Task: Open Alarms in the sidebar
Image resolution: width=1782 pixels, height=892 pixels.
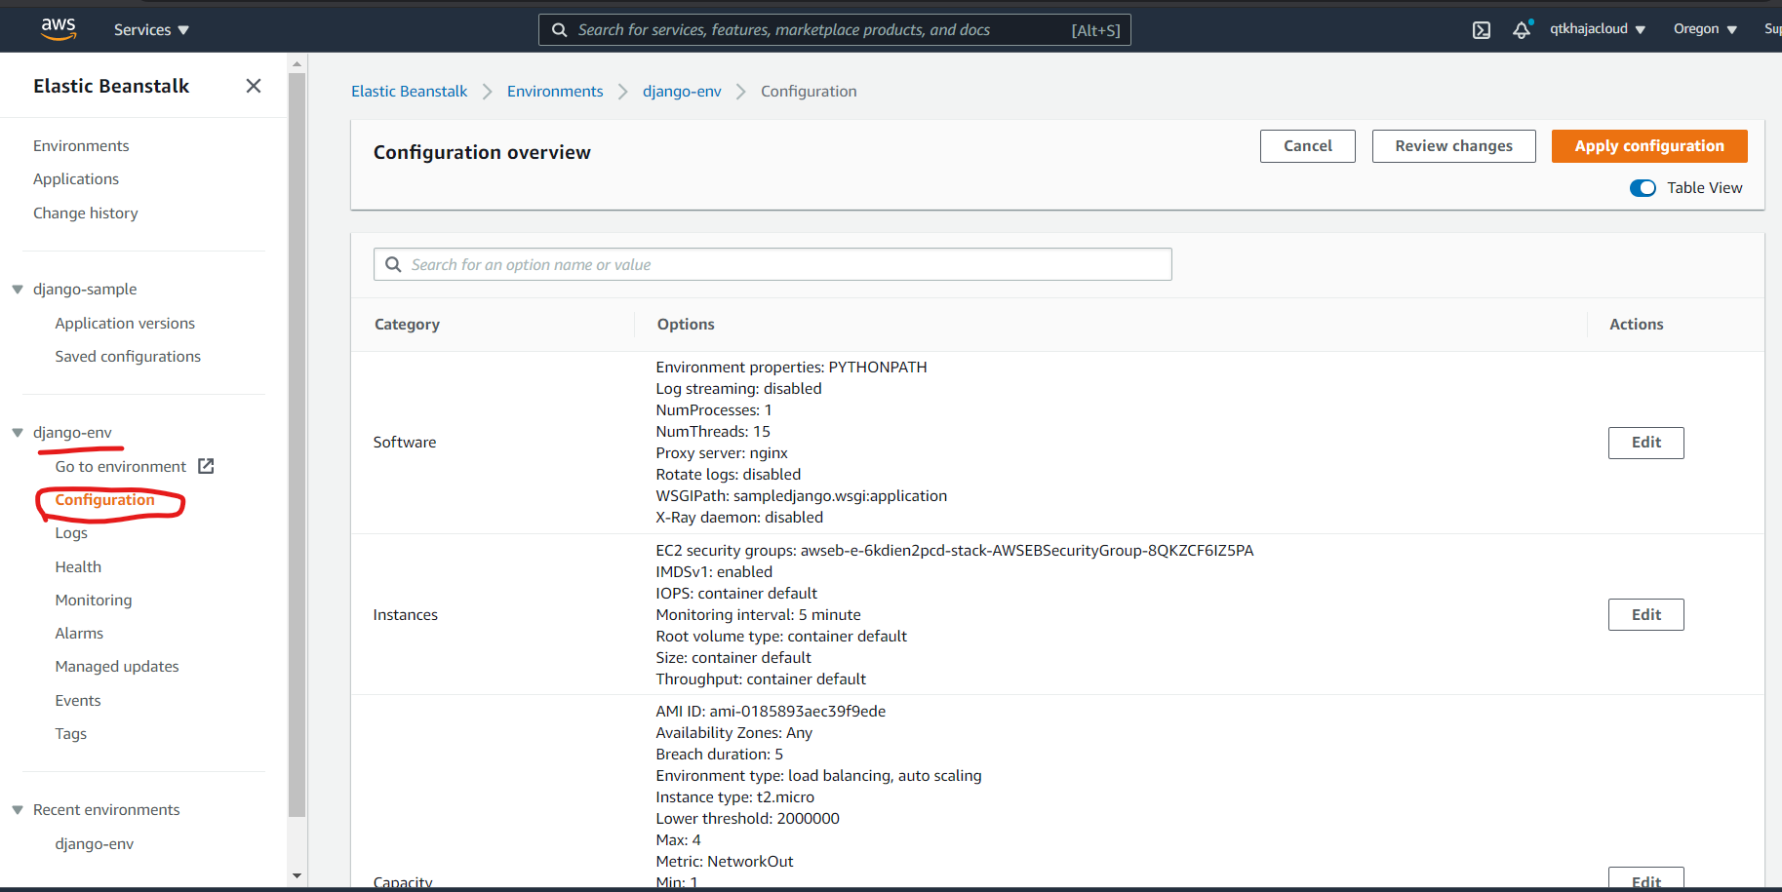Action: click(x=79, y=634)
